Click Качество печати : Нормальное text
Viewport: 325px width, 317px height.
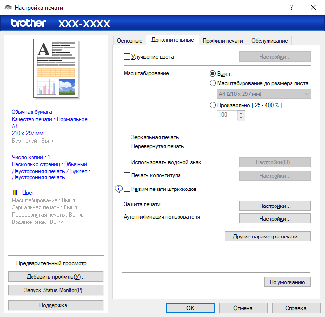pyautogui.click(x=49, y=119)
